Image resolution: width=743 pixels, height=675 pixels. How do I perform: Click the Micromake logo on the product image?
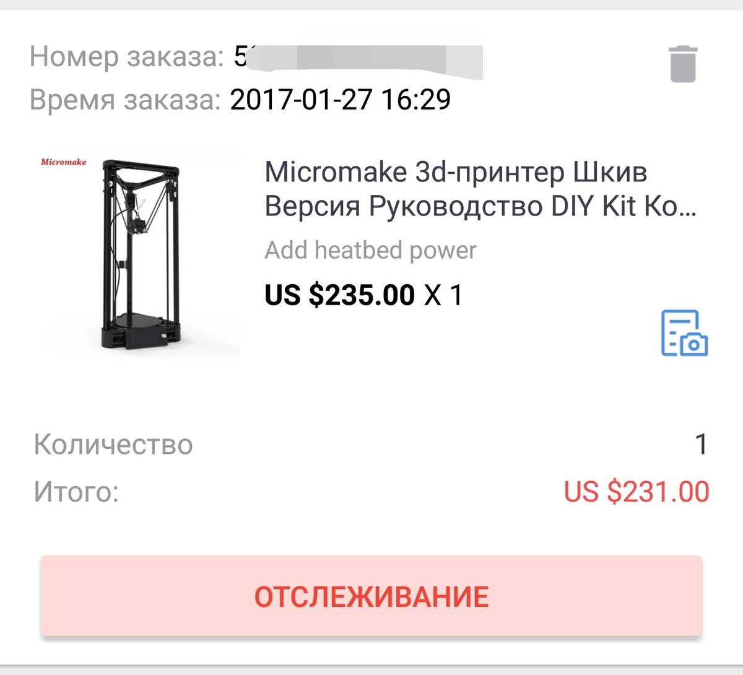tap(64, 161)
